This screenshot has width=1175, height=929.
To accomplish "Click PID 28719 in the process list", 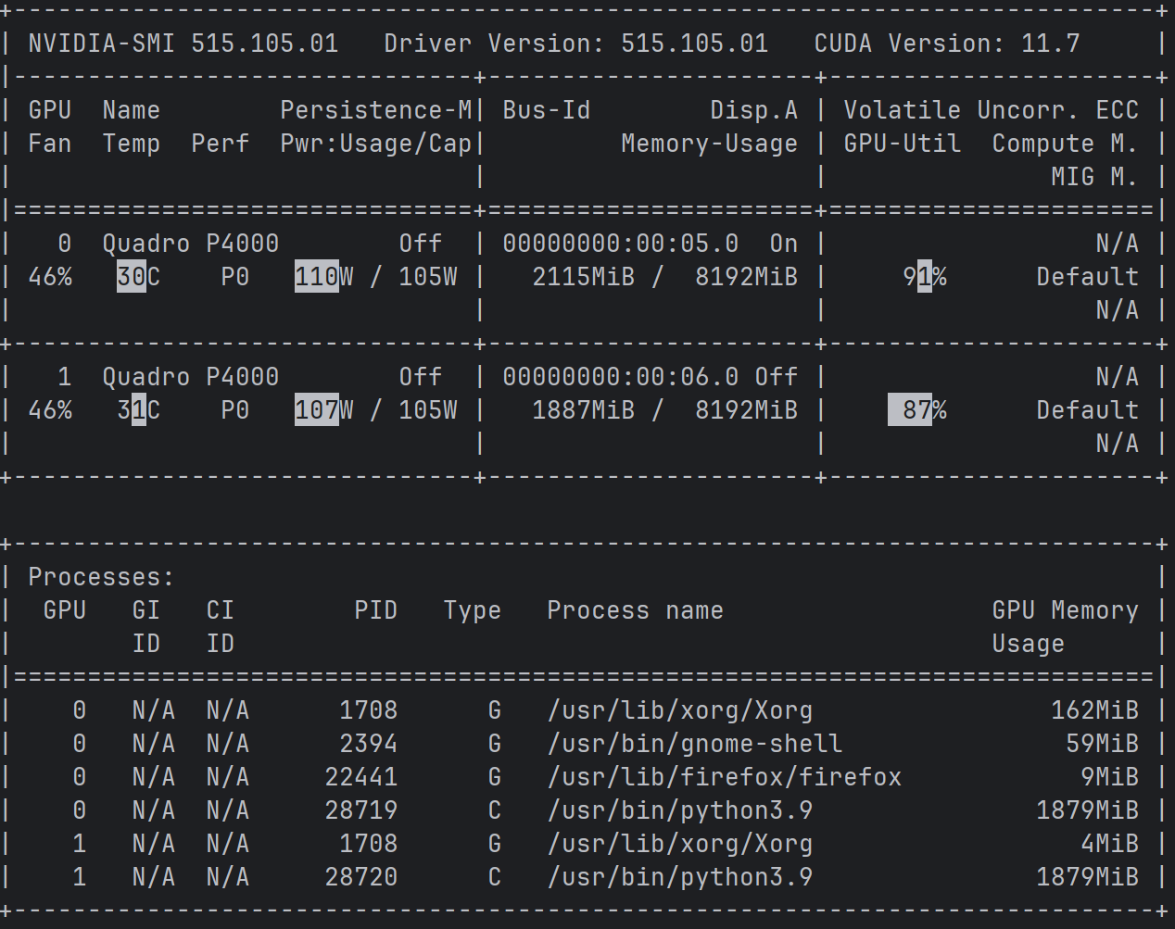I will click(x=360, y=810).
